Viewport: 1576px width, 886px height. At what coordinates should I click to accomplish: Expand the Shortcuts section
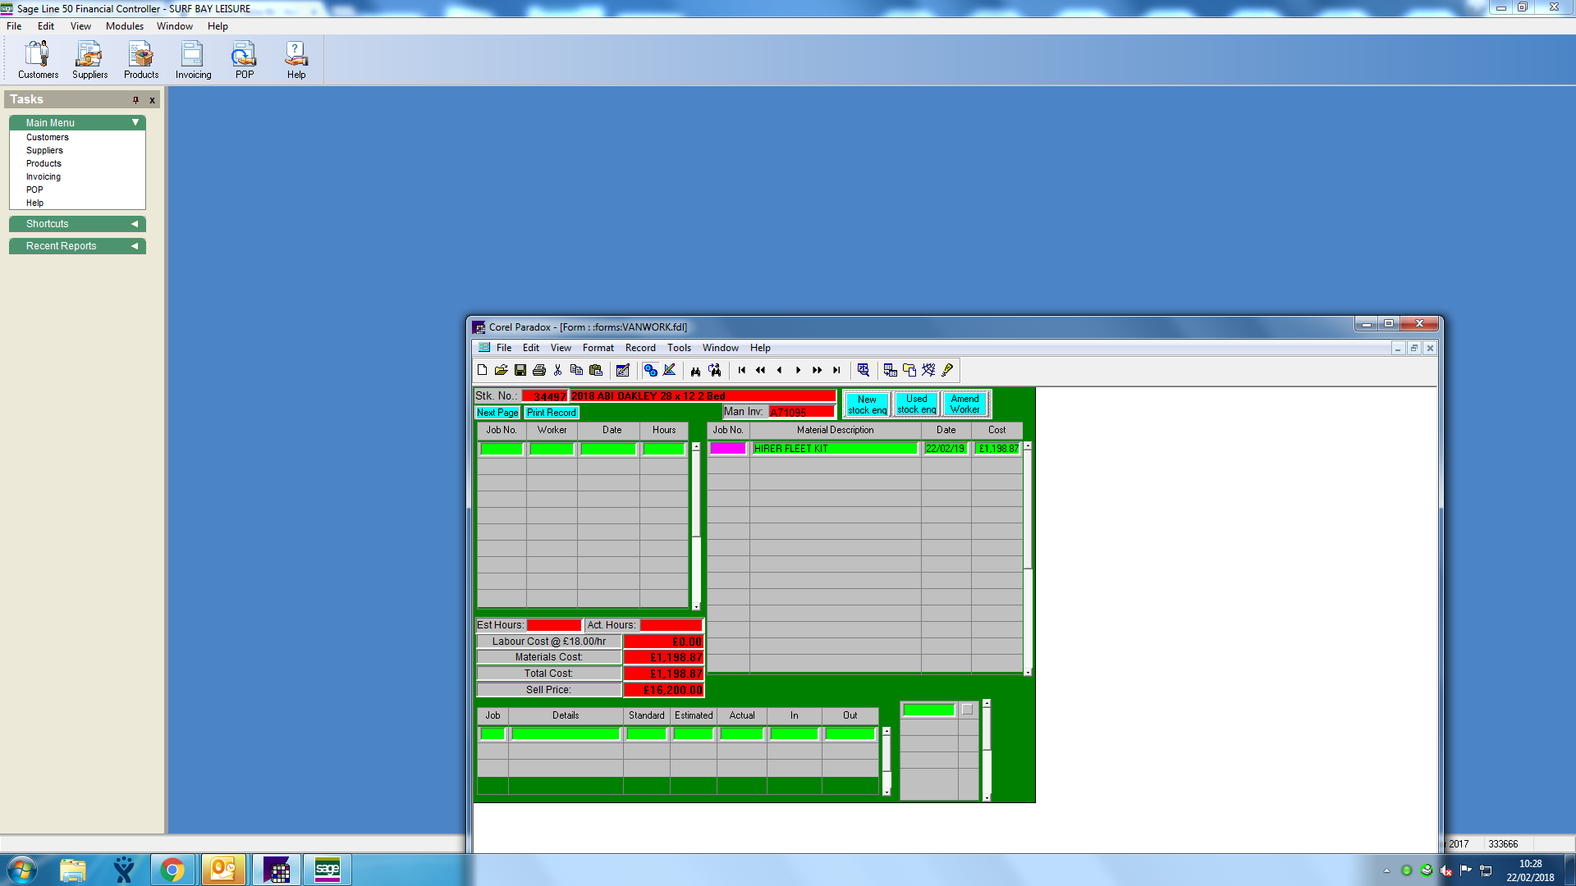[x=135, y=224]
